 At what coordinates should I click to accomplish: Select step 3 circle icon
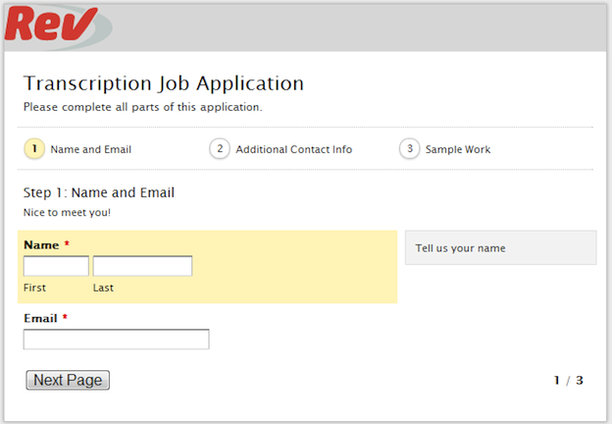(409, 149)
